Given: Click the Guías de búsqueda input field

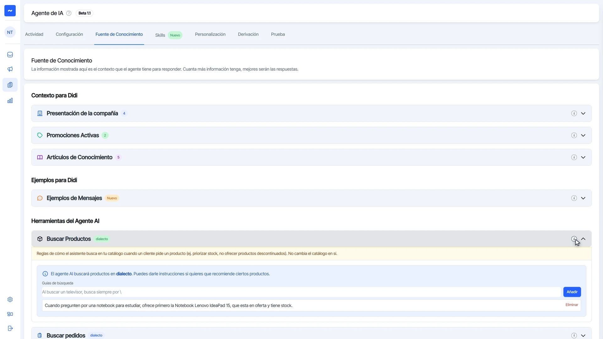Looking at the screenshot, I should [x=301, y=292].
